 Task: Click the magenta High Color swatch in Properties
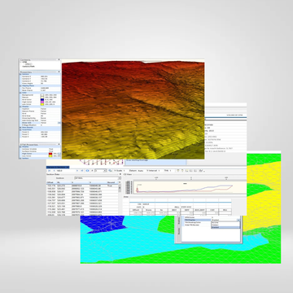pos(42,102)
